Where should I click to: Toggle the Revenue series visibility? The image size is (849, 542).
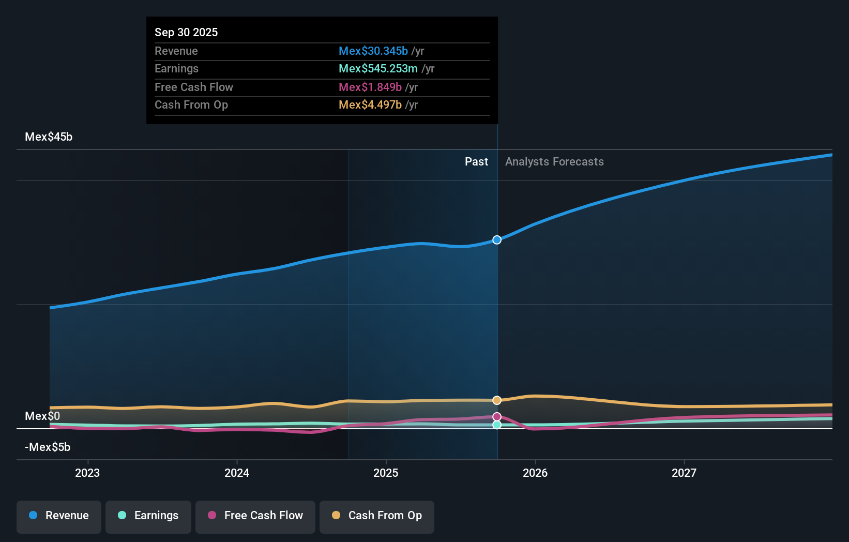tap(58, 516)
